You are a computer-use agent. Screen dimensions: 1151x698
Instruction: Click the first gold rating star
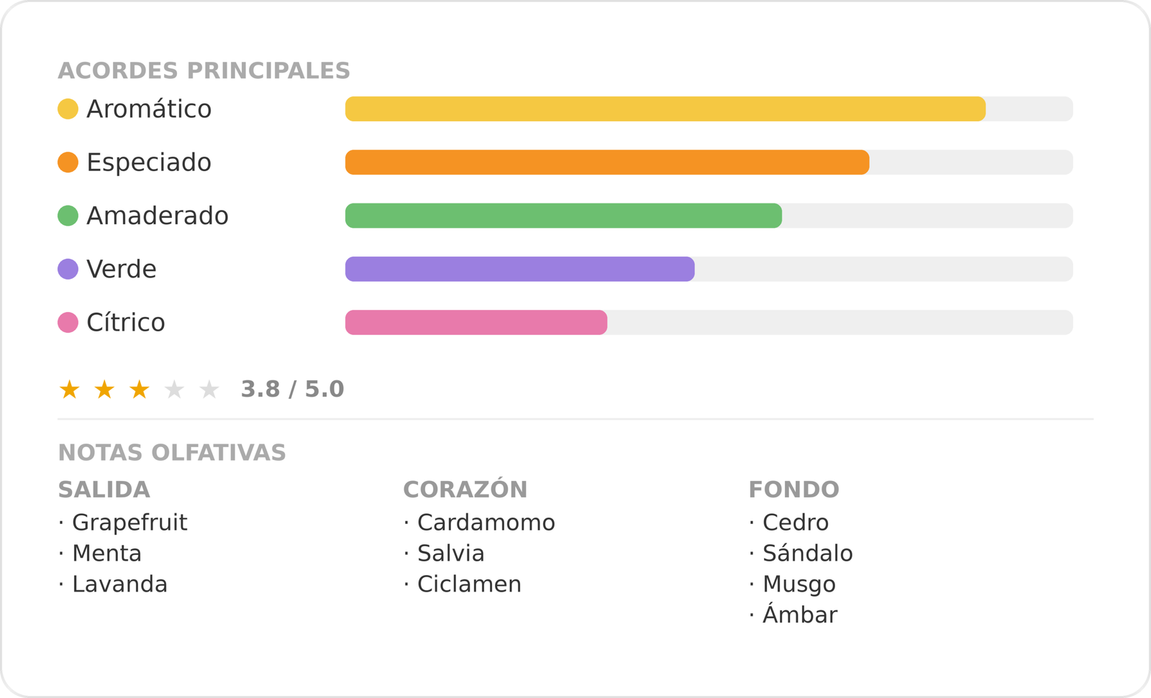(70, 390)
